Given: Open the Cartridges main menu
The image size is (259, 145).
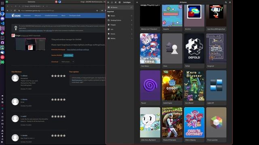Looking at the screenshot, I should click(230, 2).
